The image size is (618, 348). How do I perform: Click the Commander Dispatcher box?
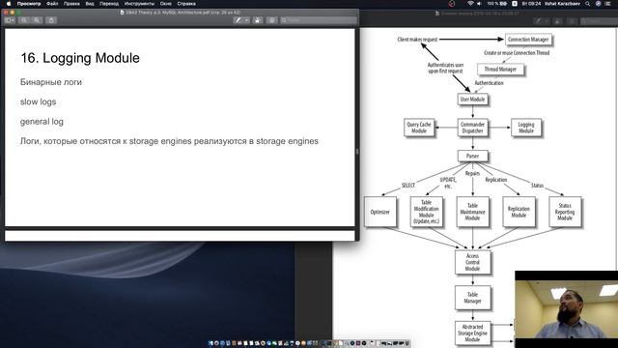pyautogui.click(x=472, y=128)
